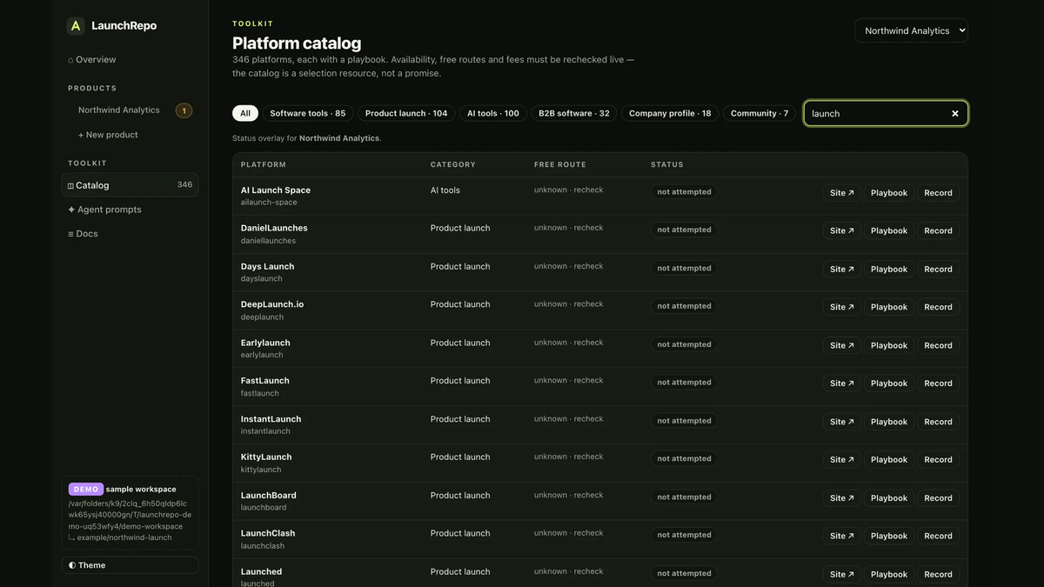Open Site link for DeepLaunch.io
This screenshot has height=587, width=1044.
(x=842, y=307)
